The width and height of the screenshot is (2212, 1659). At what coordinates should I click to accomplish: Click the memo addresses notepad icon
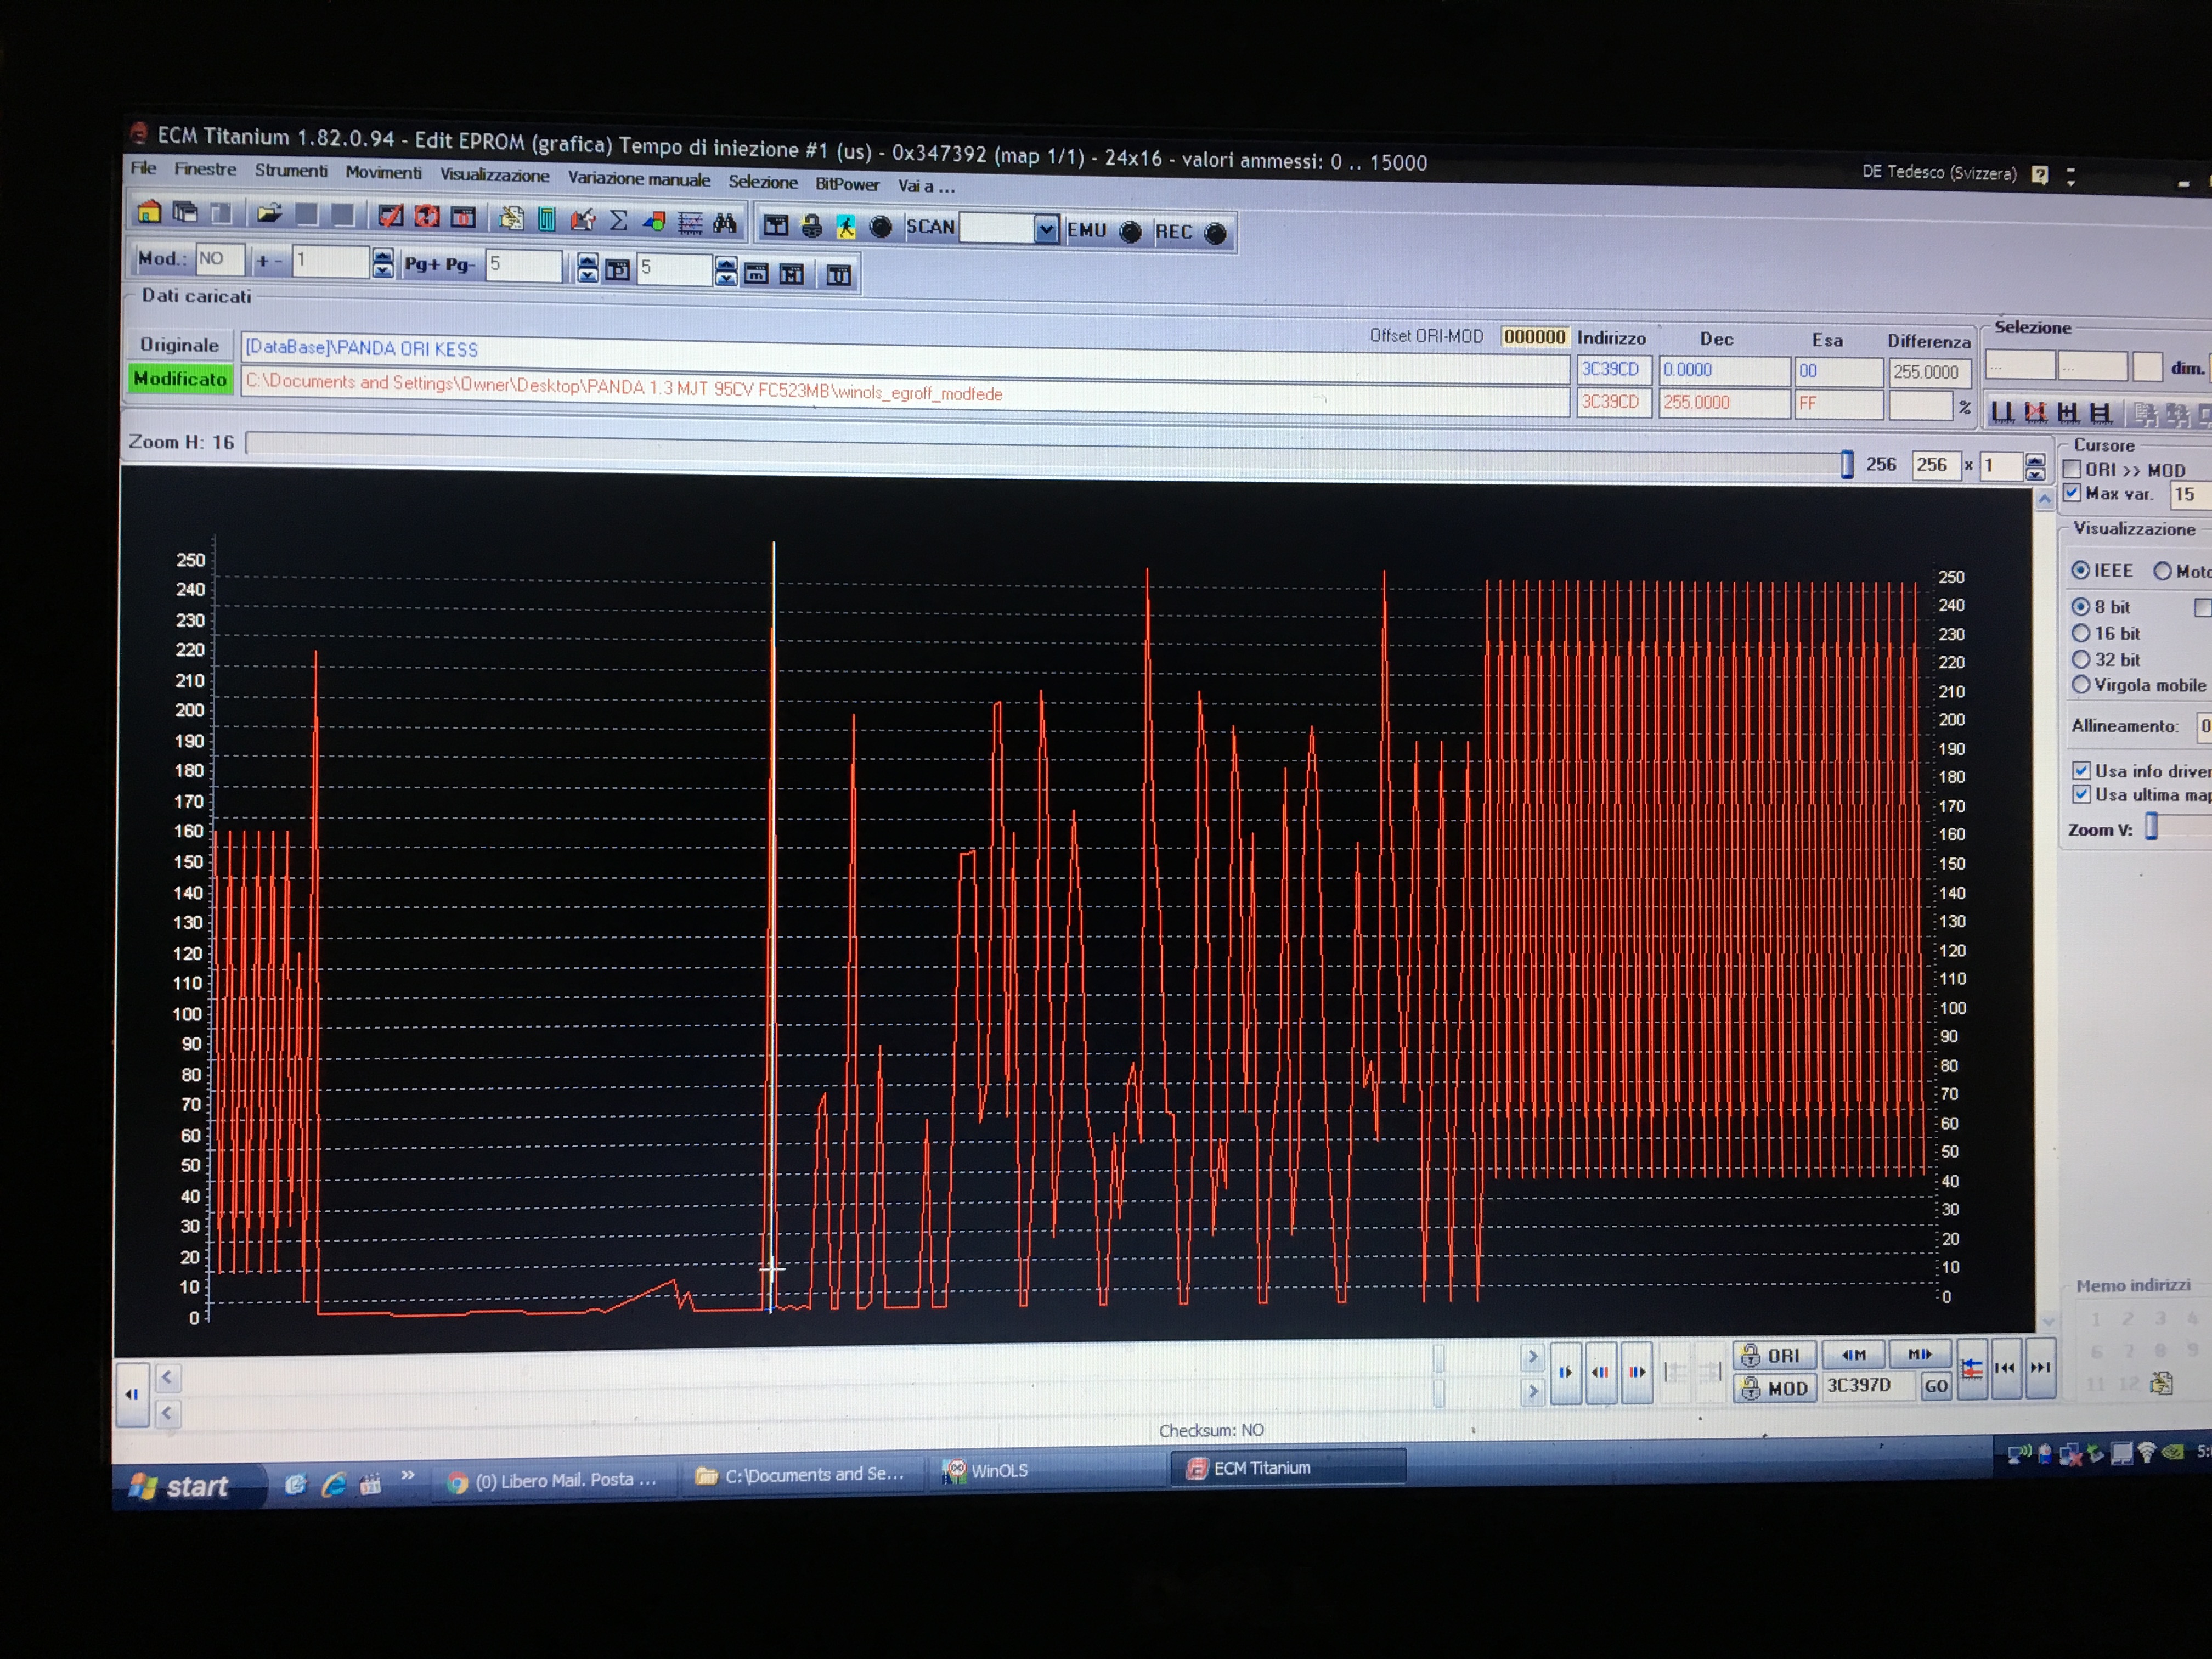point(2161,1383)
